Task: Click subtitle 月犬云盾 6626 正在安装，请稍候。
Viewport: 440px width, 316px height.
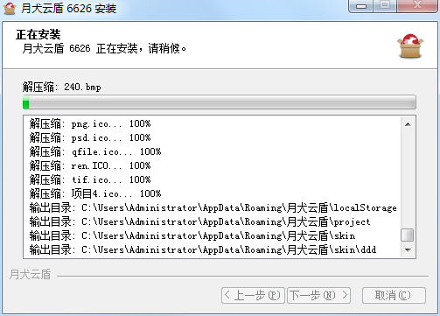Action: (104, 48)
